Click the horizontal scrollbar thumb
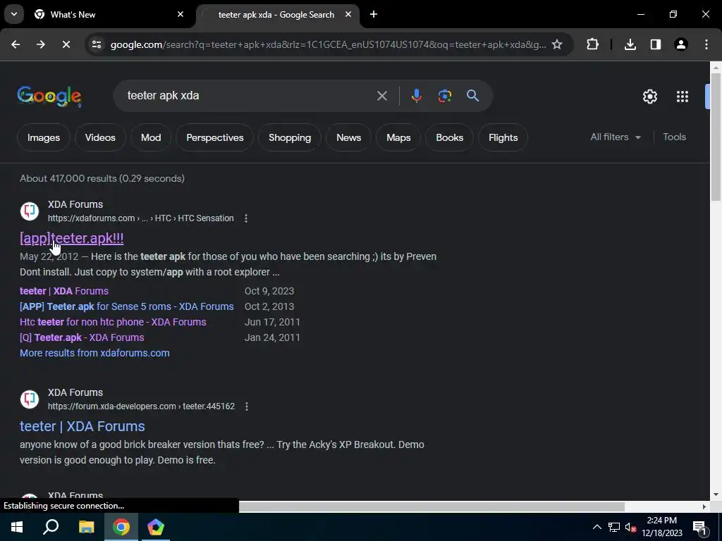The height and width of the screenshot is (541, 722). 432,506
